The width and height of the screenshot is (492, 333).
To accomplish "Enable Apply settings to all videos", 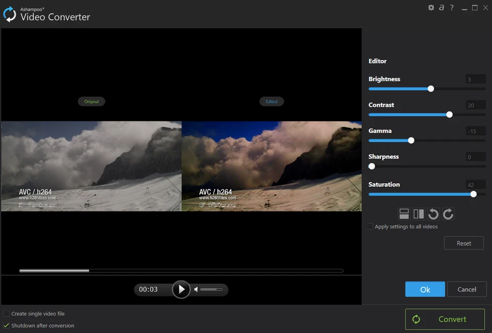I will point(370,226).
